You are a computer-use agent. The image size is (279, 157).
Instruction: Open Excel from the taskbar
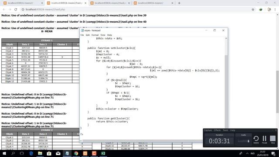pos(103,153)
